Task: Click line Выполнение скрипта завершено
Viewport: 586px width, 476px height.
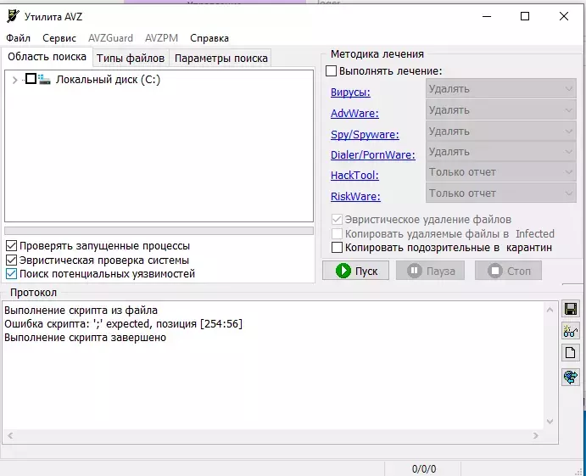Action: pos(85,338)
